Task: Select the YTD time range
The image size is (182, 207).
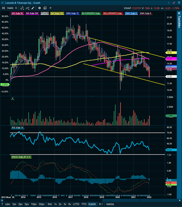Action: [x=83, y=204]
